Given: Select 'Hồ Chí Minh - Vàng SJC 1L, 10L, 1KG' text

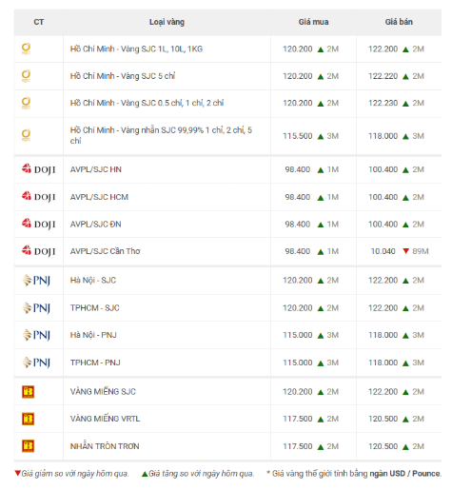Looking at the screenshot, I should 136,49.
